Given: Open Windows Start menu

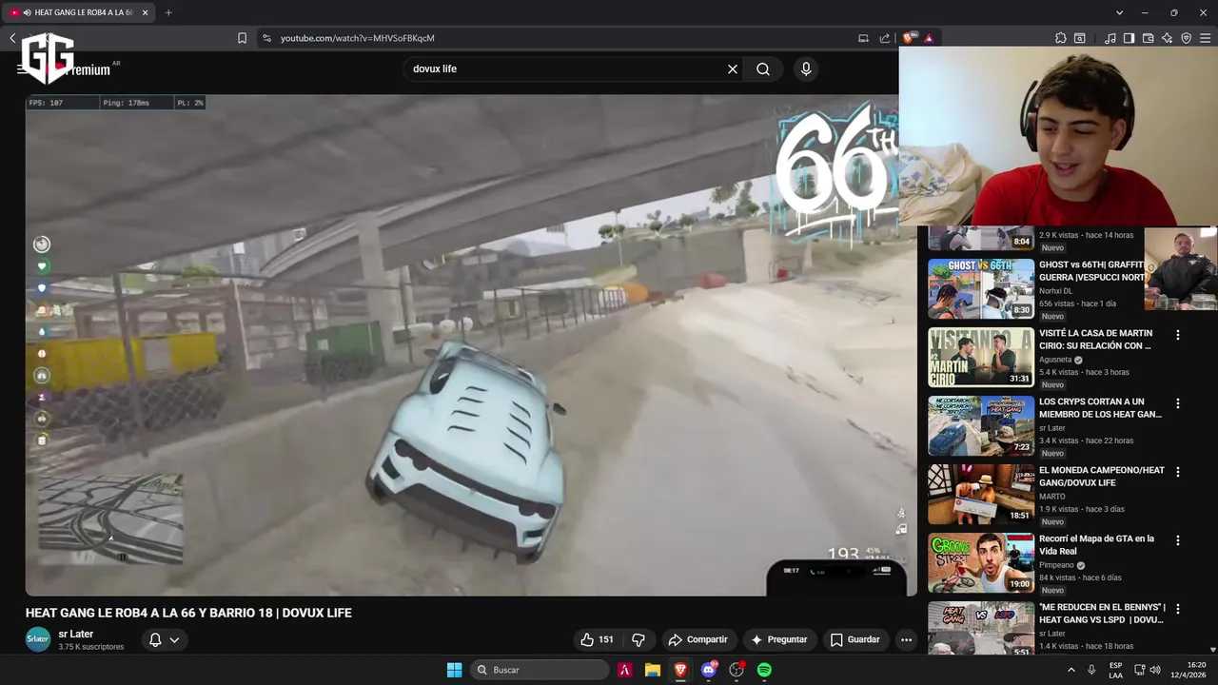Looking at the screenshot, I should [454, 670].
